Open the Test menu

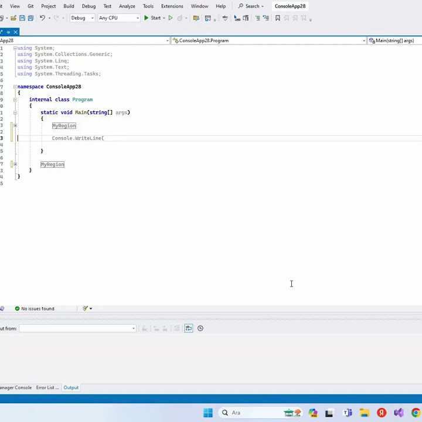pos(107,6)
